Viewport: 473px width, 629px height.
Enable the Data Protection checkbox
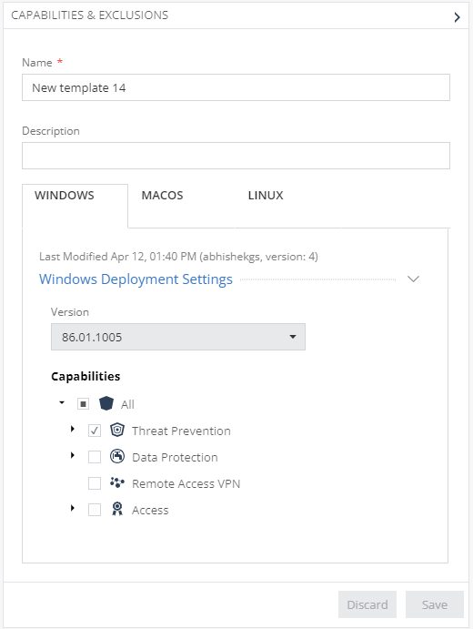[x=95, y=457]
